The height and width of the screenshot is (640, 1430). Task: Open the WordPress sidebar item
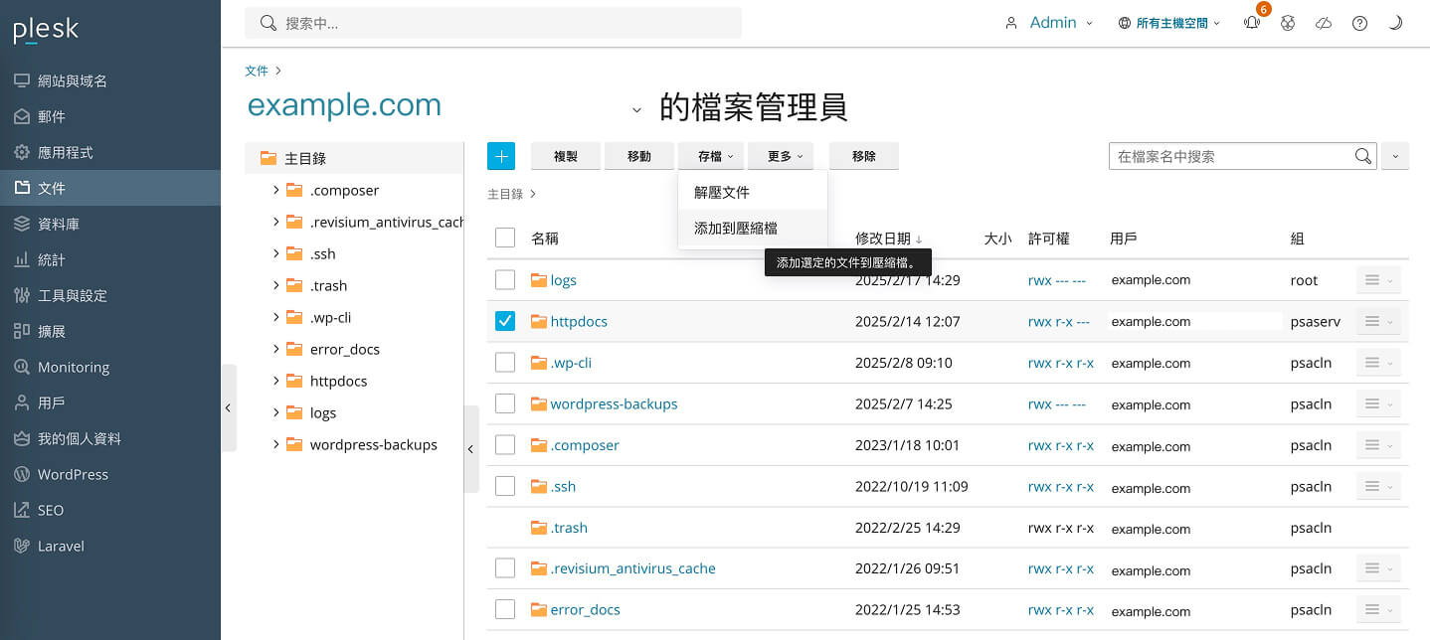(73, 474)
